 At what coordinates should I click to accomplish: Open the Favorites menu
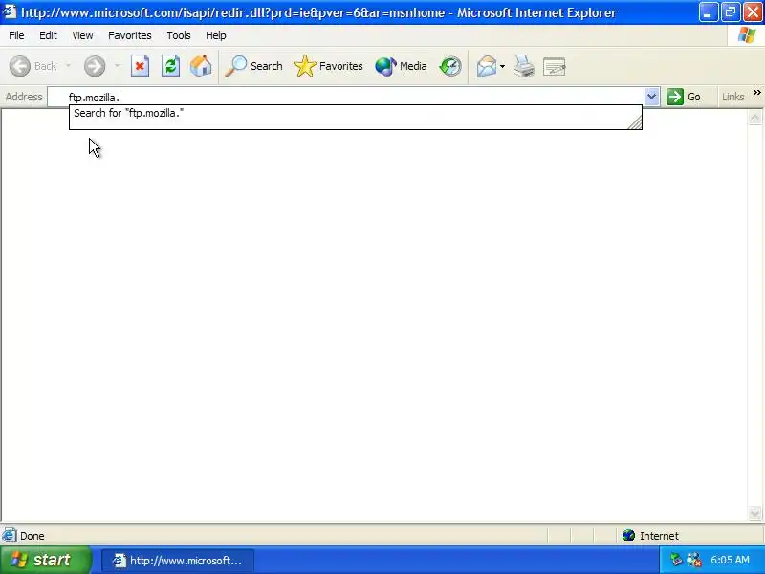(x=130, y=35)
